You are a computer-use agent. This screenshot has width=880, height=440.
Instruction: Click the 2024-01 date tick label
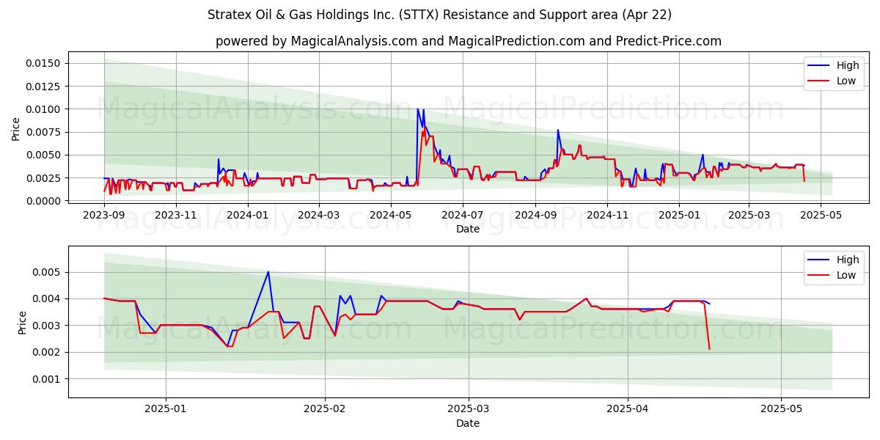tap(248, 215)
